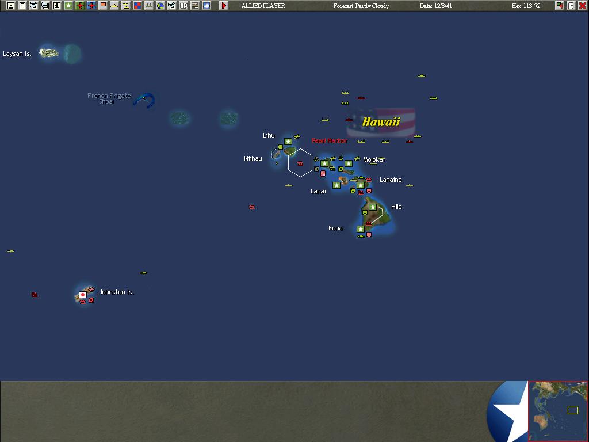Click the save game disk icon

point(10,5)
